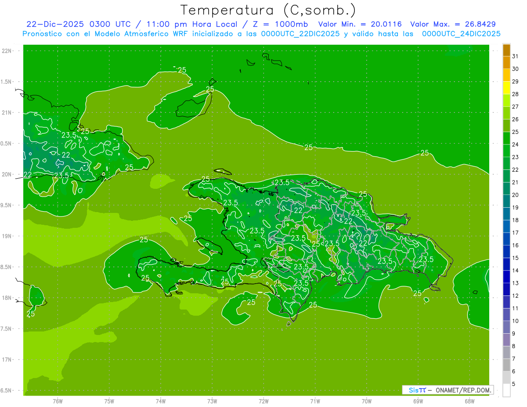Click the 17N latitude axis label
527x407 pixels.
[7, 360]
